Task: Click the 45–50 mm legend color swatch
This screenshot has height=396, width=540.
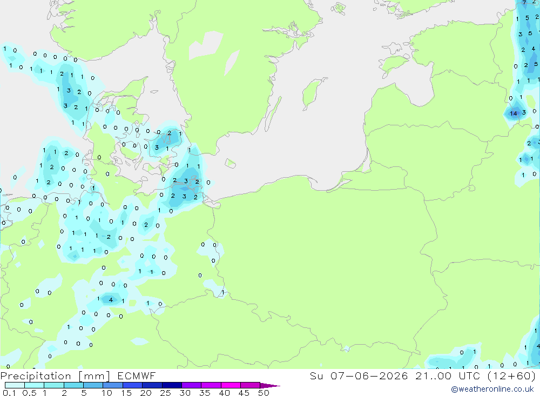Action: click(251, 385)
